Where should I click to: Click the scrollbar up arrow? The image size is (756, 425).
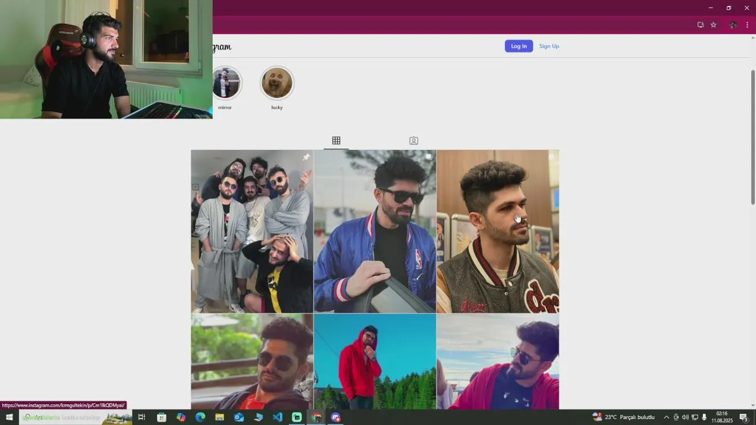pos(752,38)
